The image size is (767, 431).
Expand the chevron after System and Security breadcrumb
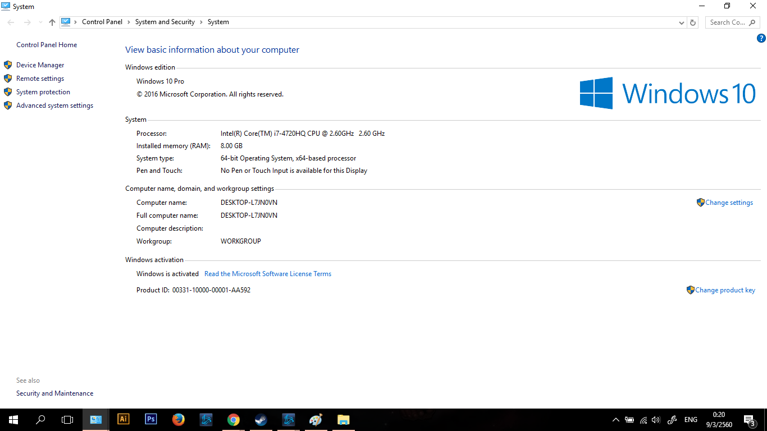tap(201, 22)
